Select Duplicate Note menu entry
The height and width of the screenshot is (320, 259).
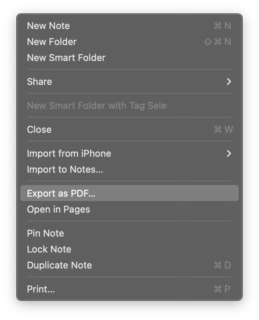[129, 265]
